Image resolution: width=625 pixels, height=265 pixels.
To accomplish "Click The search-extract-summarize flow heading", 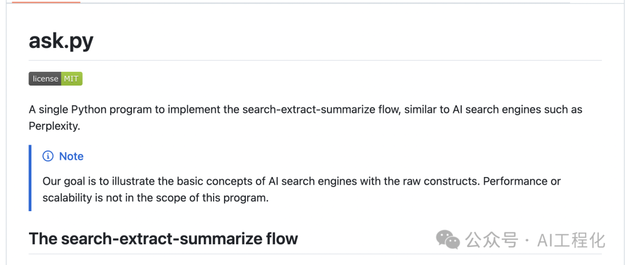I will point(163,238).
